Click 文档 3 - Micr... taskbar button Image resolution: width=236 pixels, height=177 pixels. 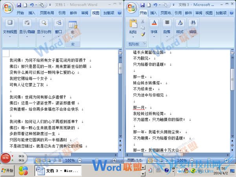coord(58,171)
